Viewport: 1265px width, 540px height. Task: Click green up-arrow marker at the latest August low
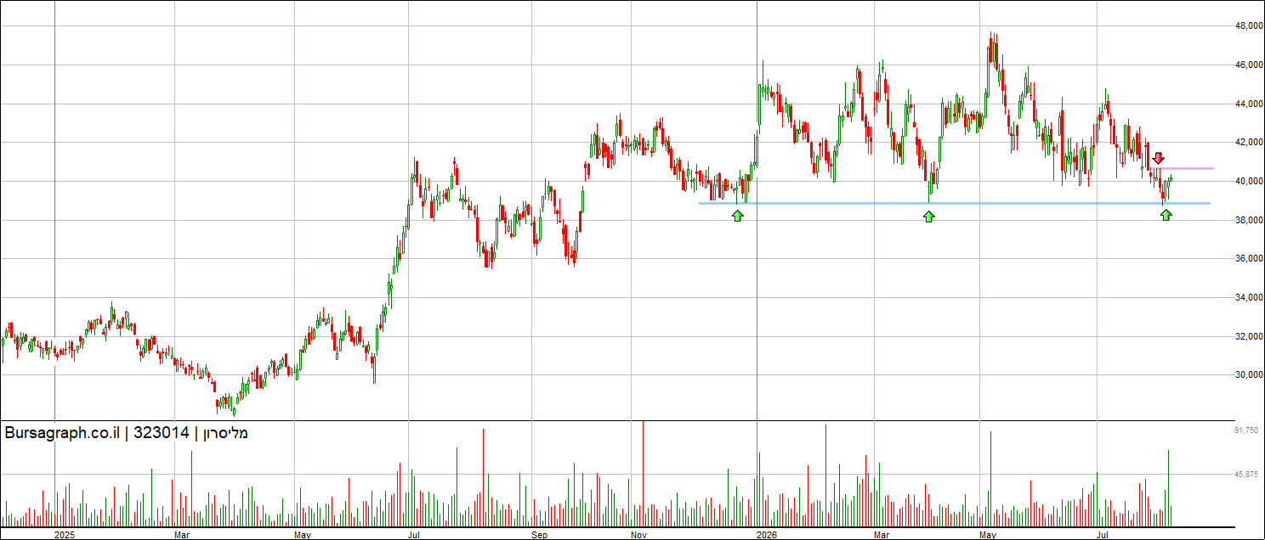1166,215
